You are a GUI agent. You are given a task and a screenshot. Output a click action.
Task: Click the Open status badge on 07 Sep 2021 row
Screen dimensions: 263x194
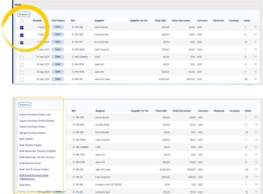[x=58, y=57]
